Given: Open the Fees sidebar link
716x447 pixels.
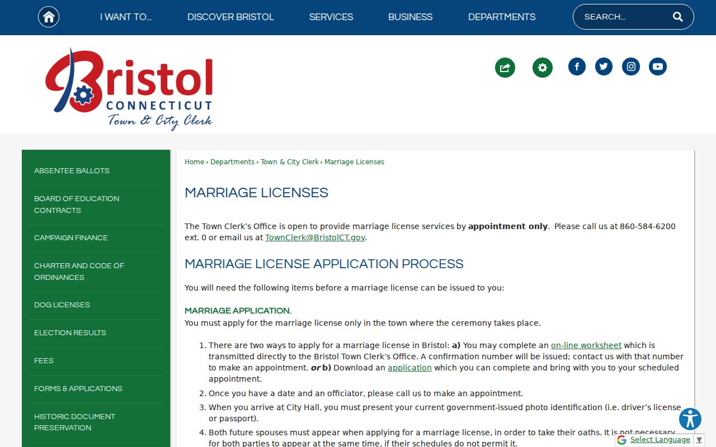Looking at the screenshot, I should (x=96, y=361).
